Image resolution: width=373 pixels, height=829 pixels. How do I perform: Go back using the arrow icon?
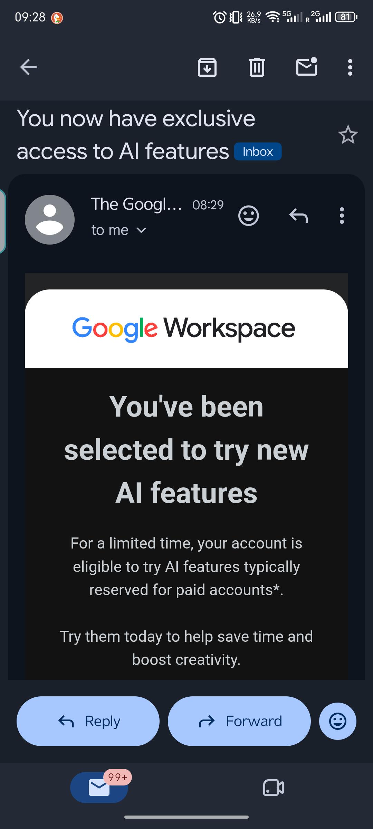point(28,67)
